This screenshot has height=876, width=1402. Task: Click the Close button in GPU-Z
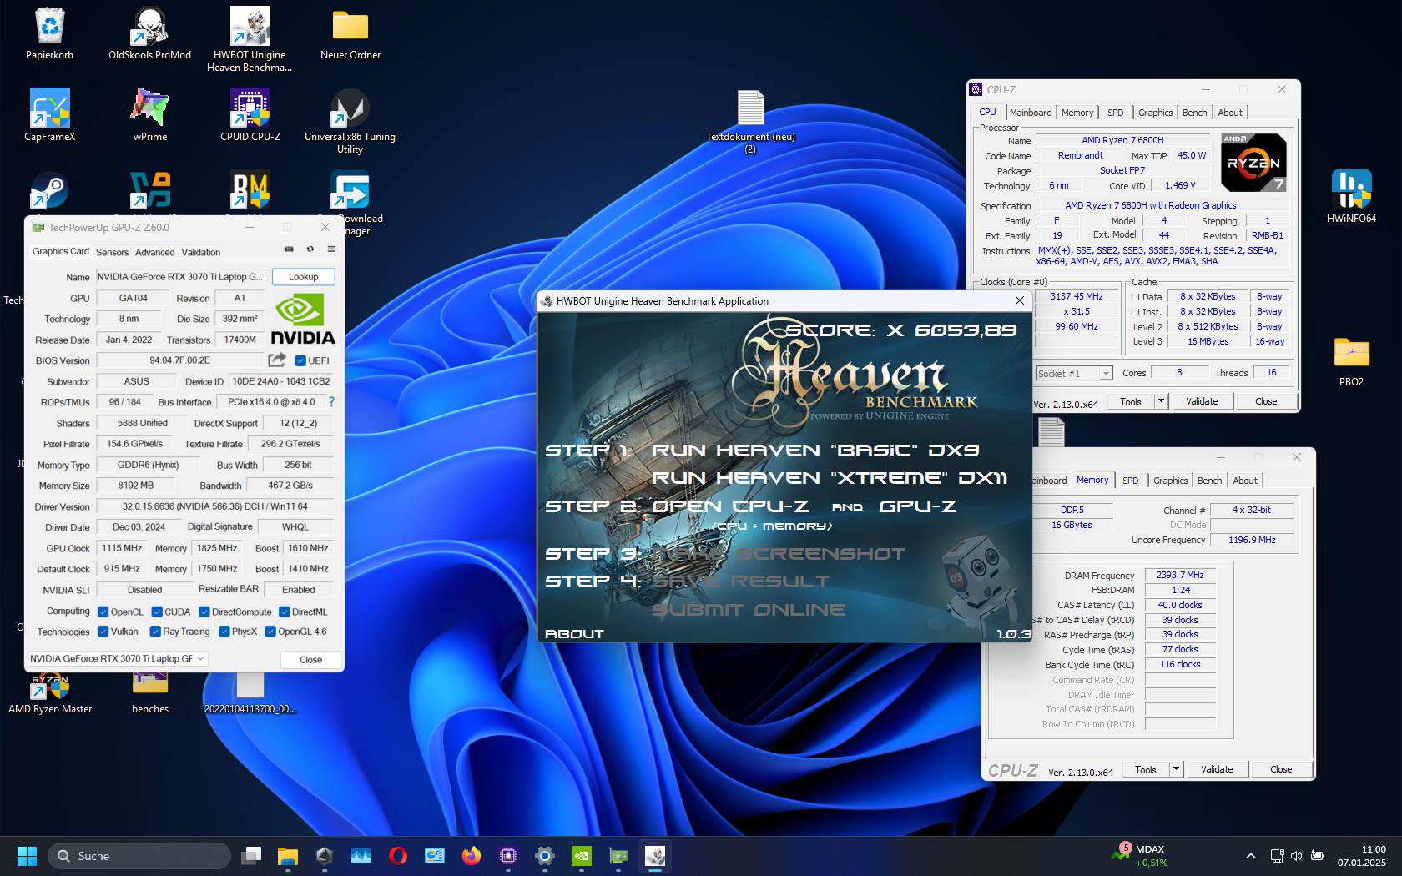[310, 659]
